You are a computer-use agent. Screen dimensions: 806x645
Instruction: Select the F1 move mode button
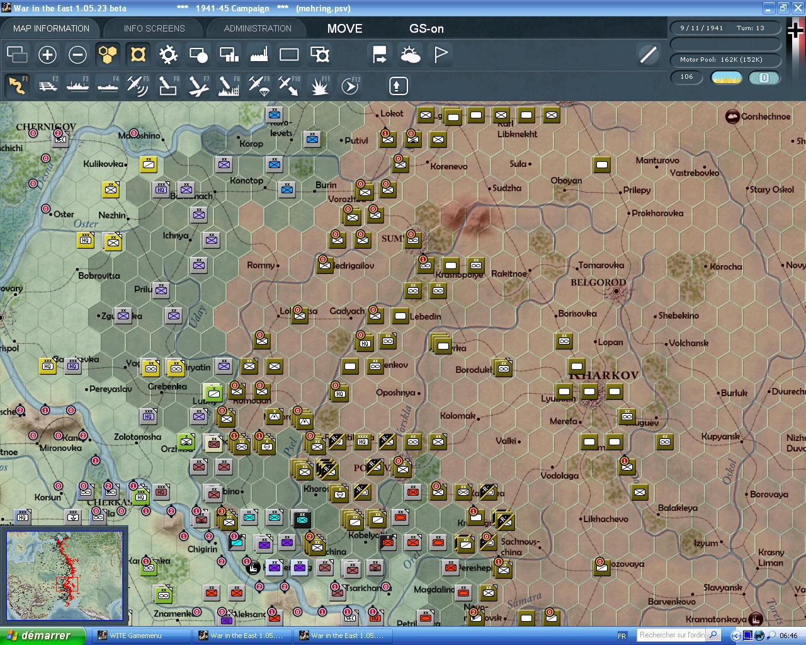(x=17, y=85)
